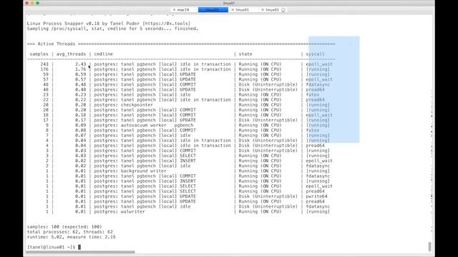This screenshot has height=257, width=458.
Task: Click the 'samples' column header
Action: [39, 54]
